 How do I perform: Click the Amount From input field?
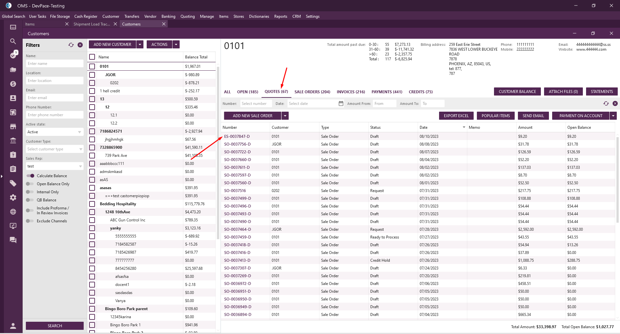click(384, 104)
